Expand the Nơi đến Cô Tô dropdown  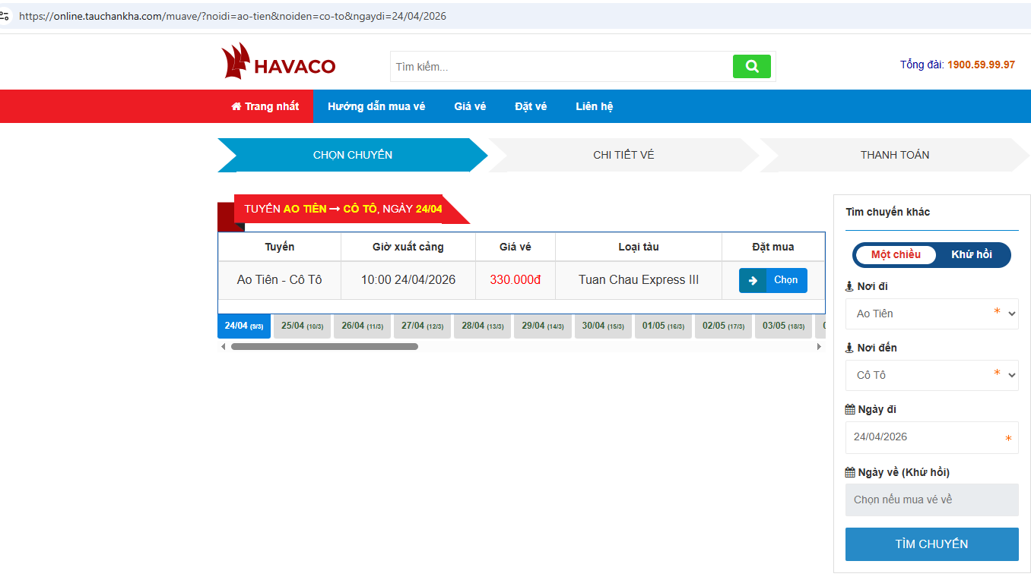[931, 375]
